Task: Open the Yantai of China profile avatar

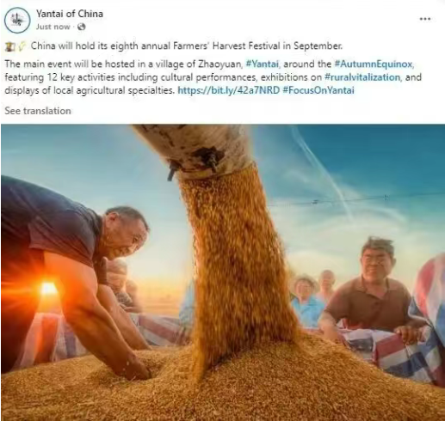Action: pos(17,20)
